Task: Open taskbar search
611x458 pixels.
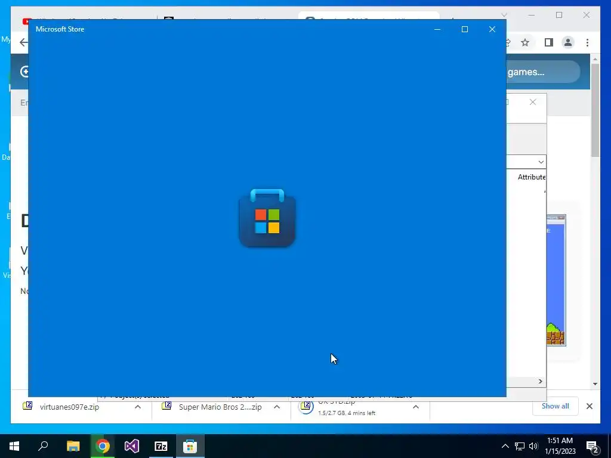Action: click(43, 446)
